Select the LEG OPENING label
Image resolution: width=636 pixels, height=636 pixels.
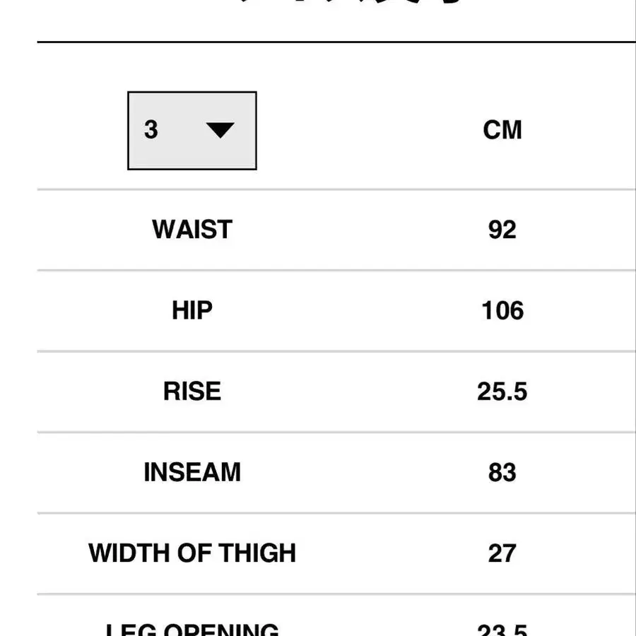[192, 629]
